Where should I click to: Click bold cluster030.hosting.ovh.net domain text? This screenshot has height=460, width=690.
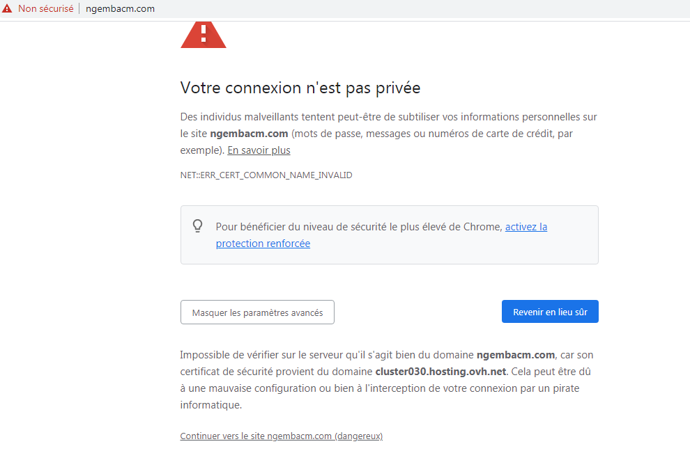(x=440, y=372)
